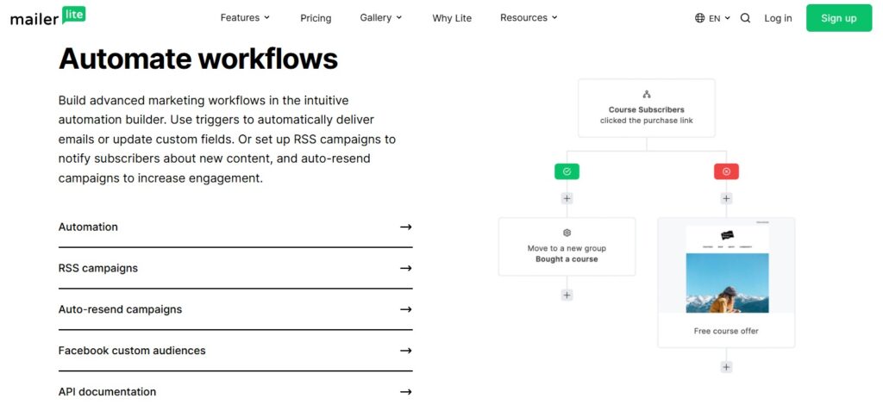
Task: Click the Facebook custom audiences arrow
Action: pos(405,351)
